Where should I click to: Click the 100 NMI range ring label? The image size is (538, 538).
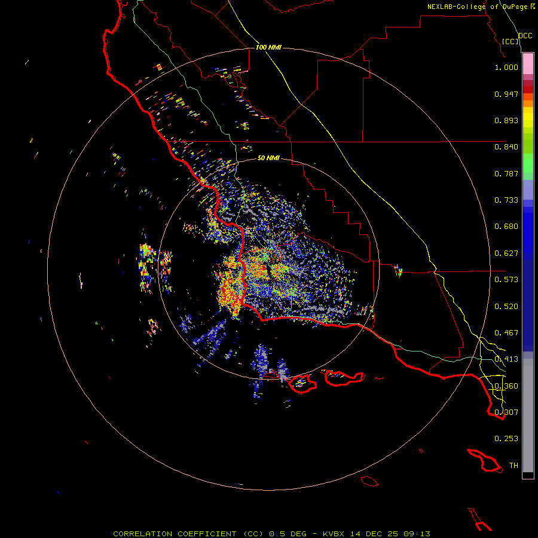[268, 47]
